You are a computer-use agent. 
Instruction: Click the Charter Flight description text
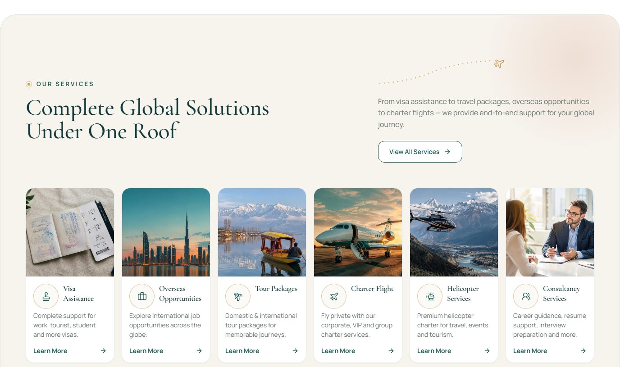pos(357,325)
